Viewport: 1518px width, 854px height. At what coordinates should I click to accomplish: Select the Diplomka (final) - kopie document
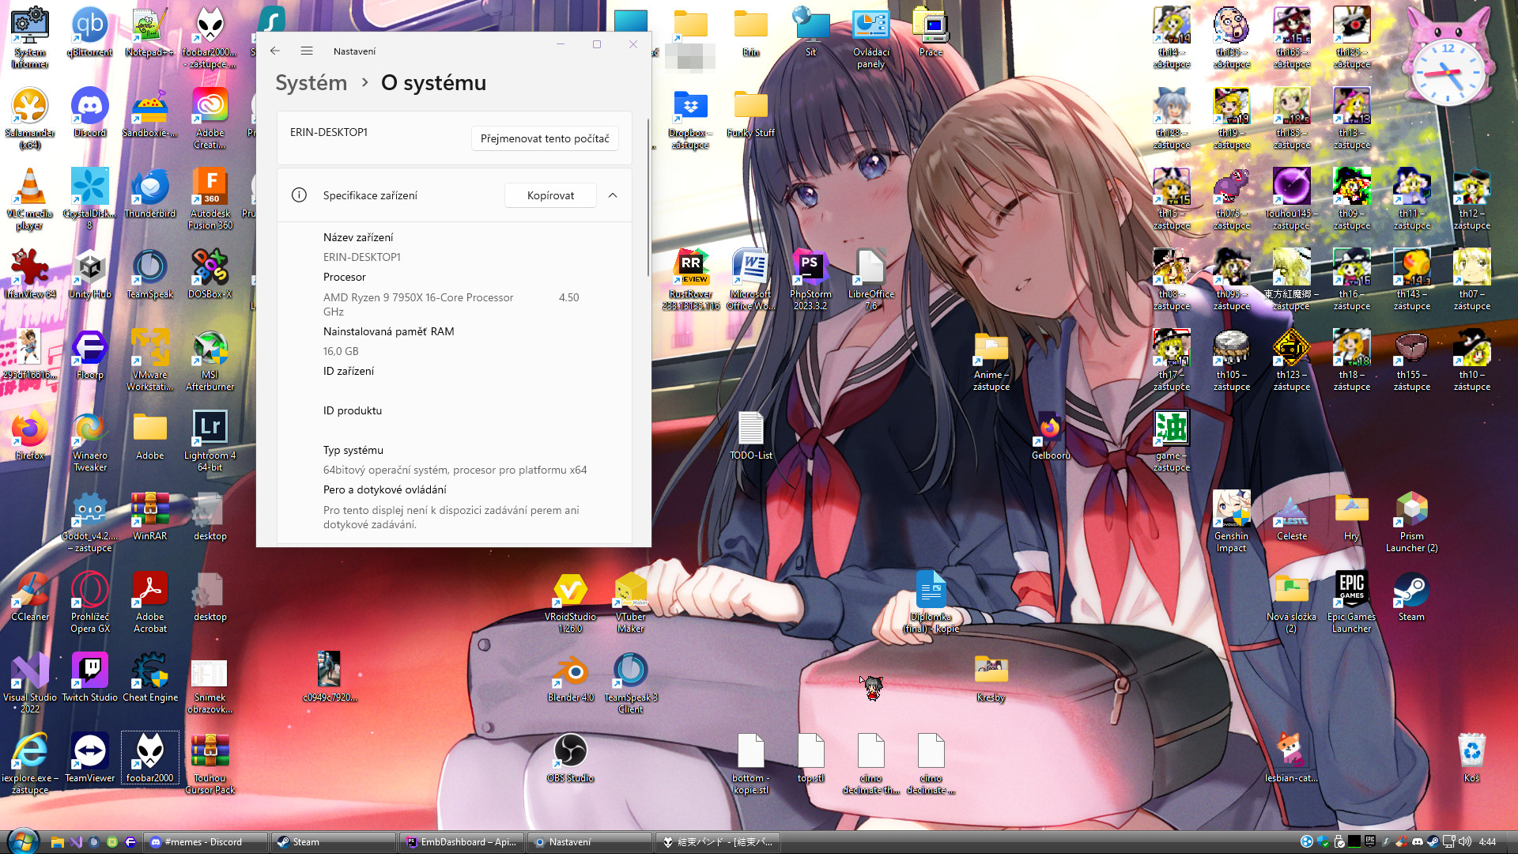931,602
